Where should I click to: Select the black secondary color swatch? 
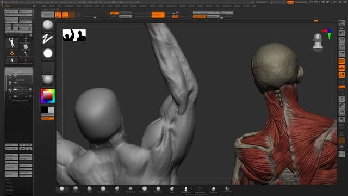click(45, 109)
